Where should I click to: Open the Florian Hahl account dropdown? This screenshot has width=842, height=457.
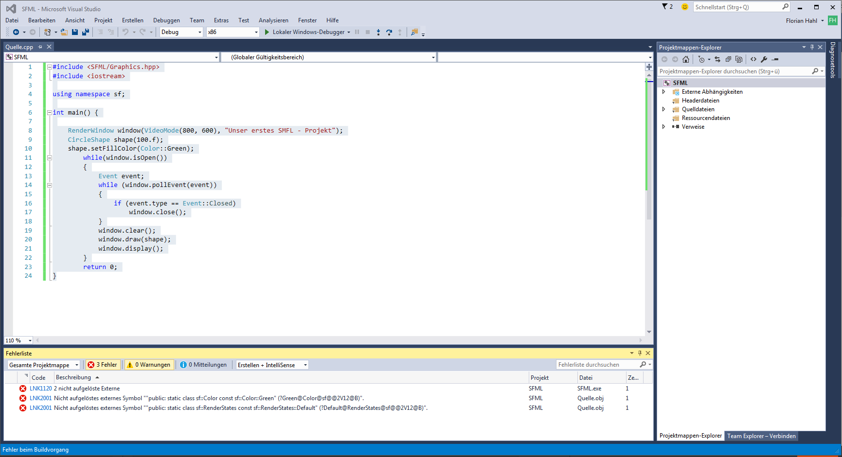pos(823,21)
